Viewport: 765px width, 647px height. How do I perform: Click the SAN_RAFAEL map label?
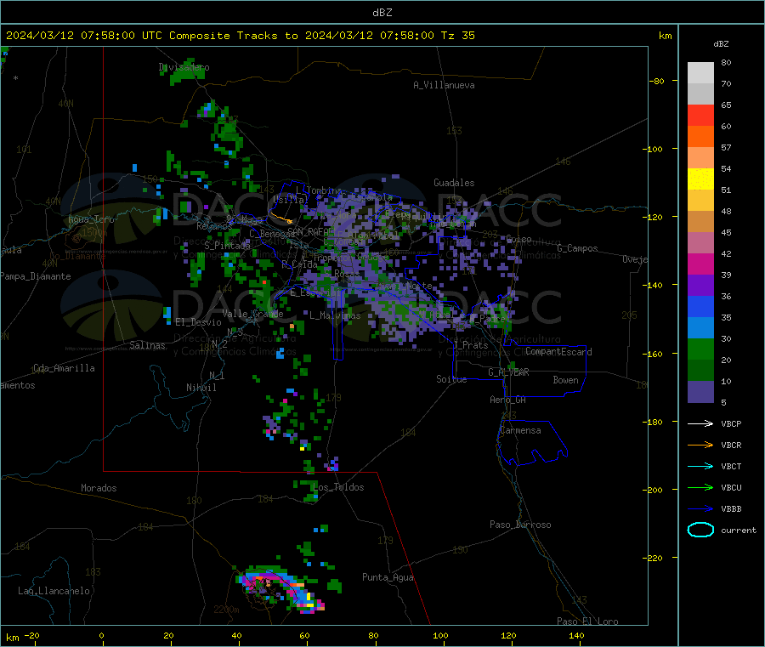[x=311, y=231]
